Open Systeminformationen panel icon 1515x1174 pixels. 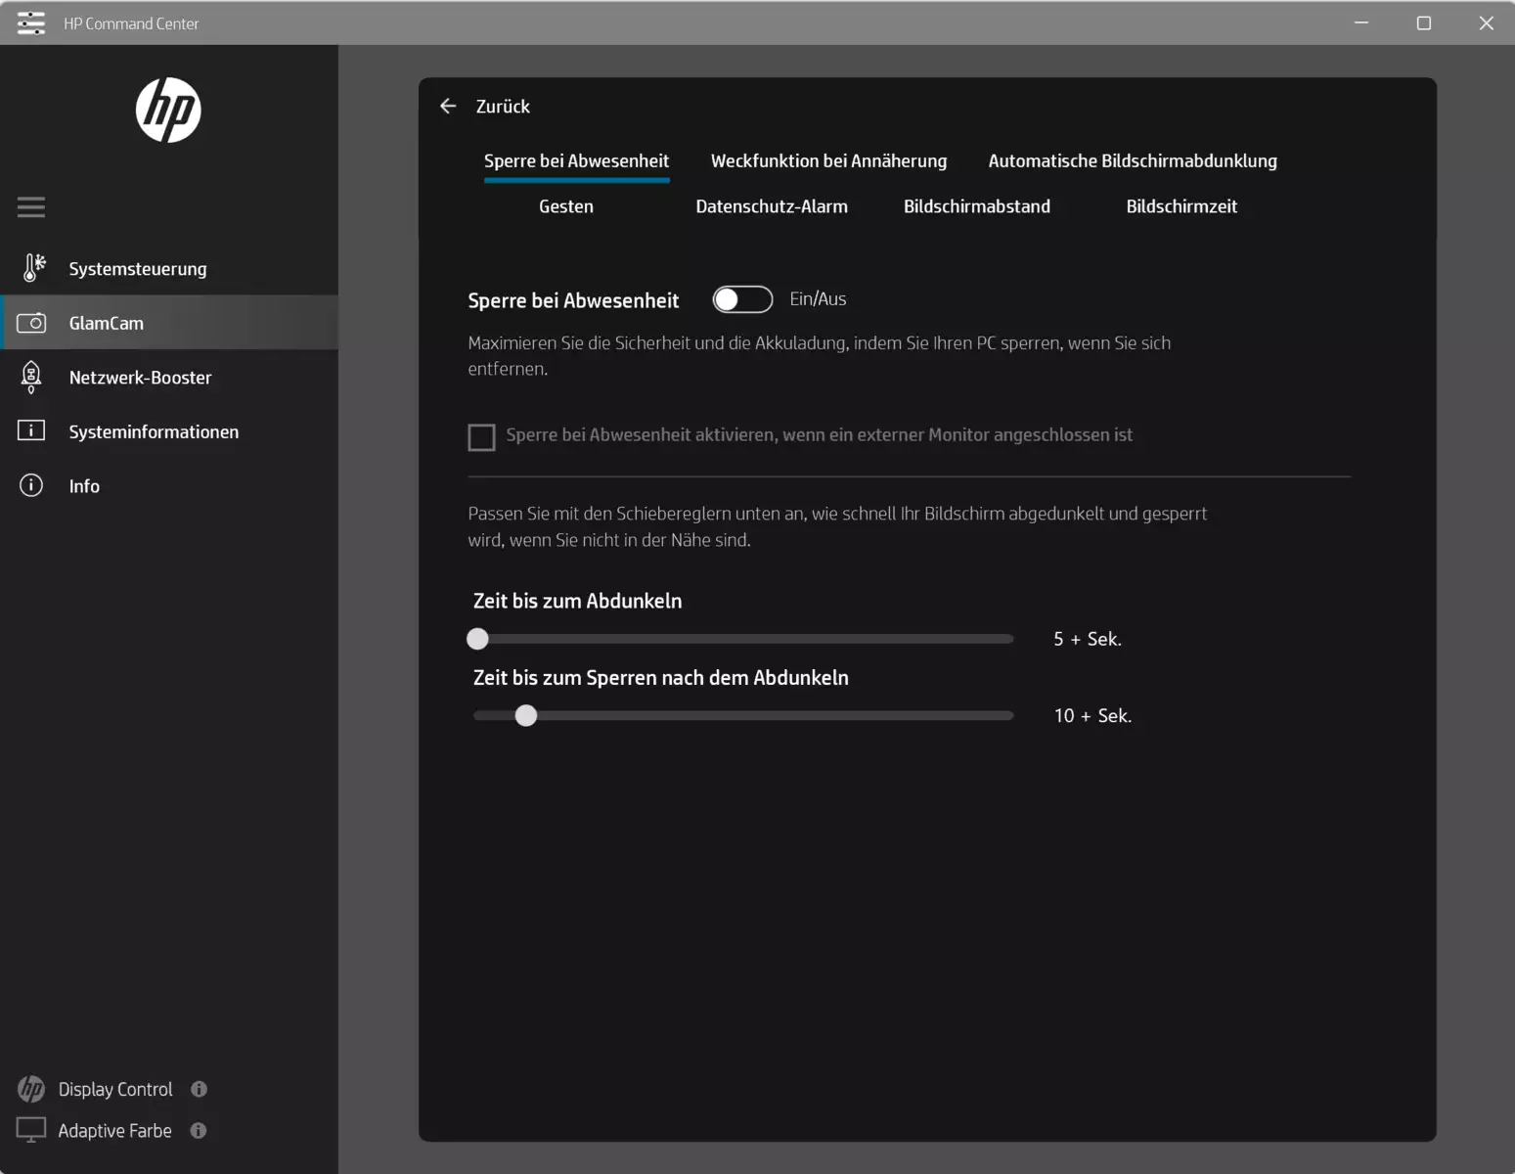pos(31,430)
